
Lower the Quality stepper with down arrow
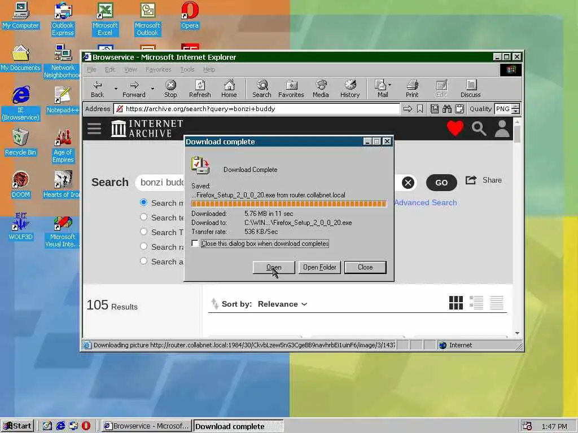(516, 111)
